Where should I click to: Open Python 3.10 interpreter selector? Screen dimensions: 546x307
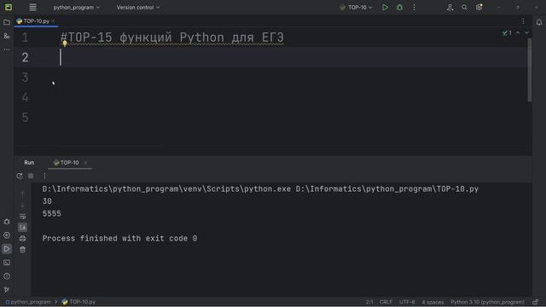(x=487, y=302)
